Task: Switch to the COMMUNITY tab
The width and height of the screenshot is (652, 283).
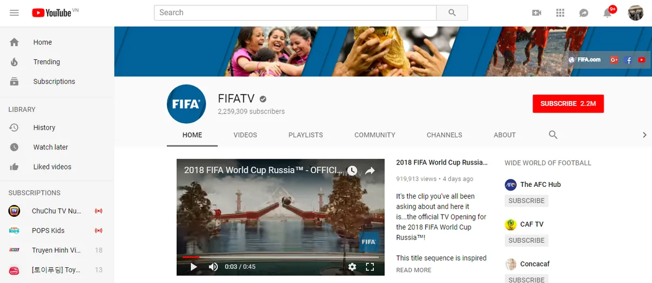Action: (375, 135)
